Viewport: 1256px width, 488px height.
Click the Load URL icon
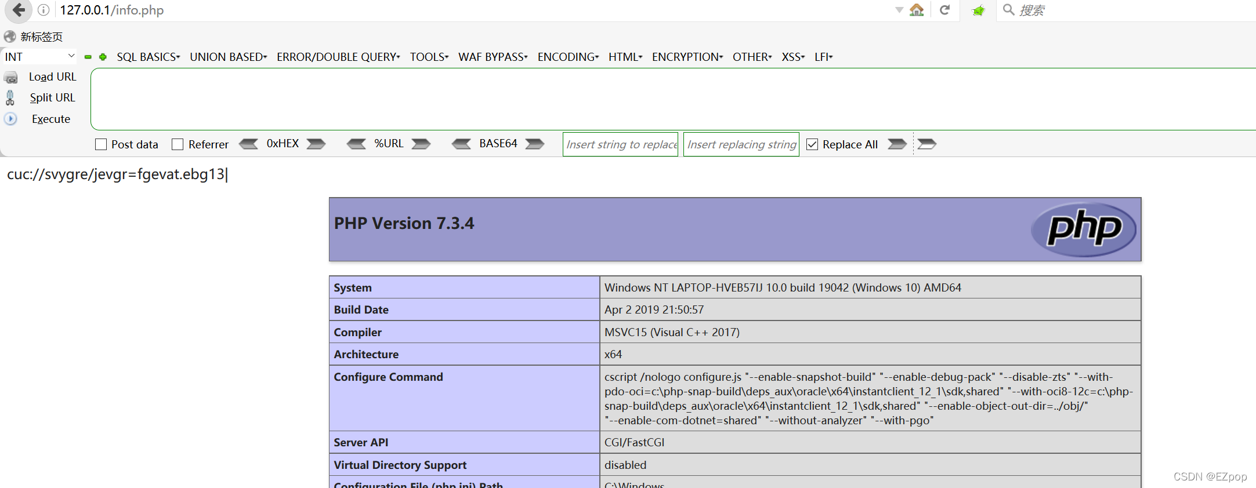pos(11,77)
